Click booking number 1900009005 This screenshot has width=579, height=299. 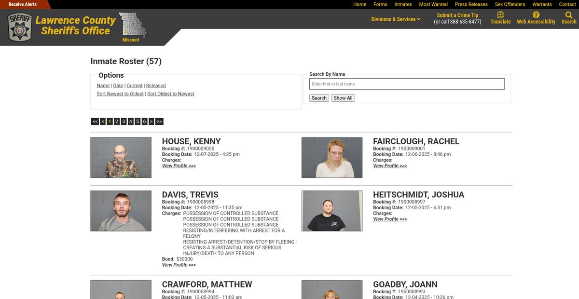point(201,149)
